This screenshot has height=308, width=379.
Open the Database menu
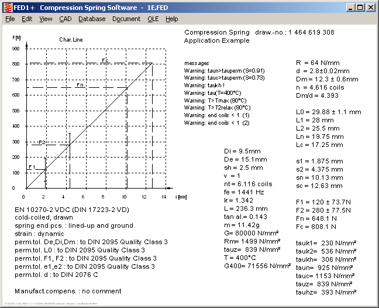(92, 19)
